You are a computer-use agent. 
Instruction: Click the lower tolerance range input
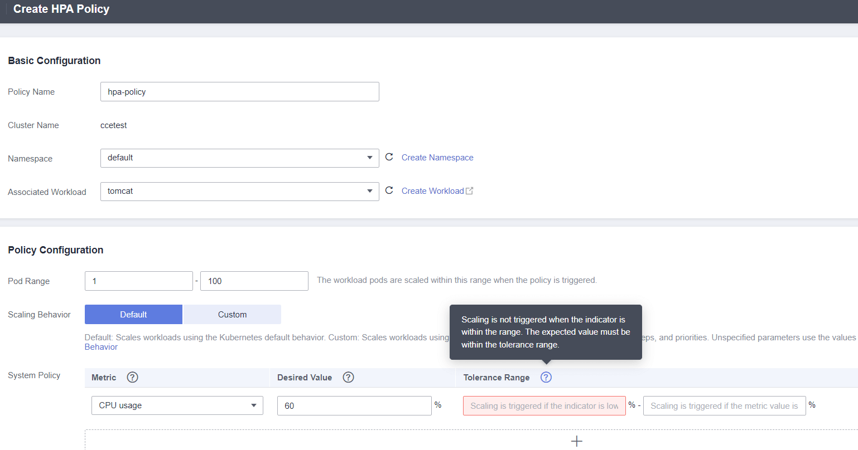544,406
